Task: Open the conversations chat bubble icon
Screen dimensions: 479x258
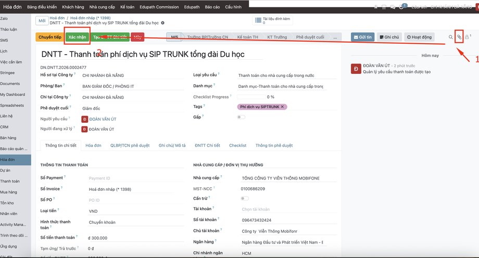Action: tap(393, 7)
